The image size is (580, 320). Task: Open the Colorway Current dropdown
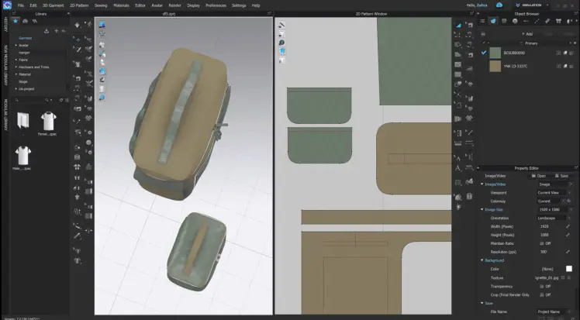(551, 201)
